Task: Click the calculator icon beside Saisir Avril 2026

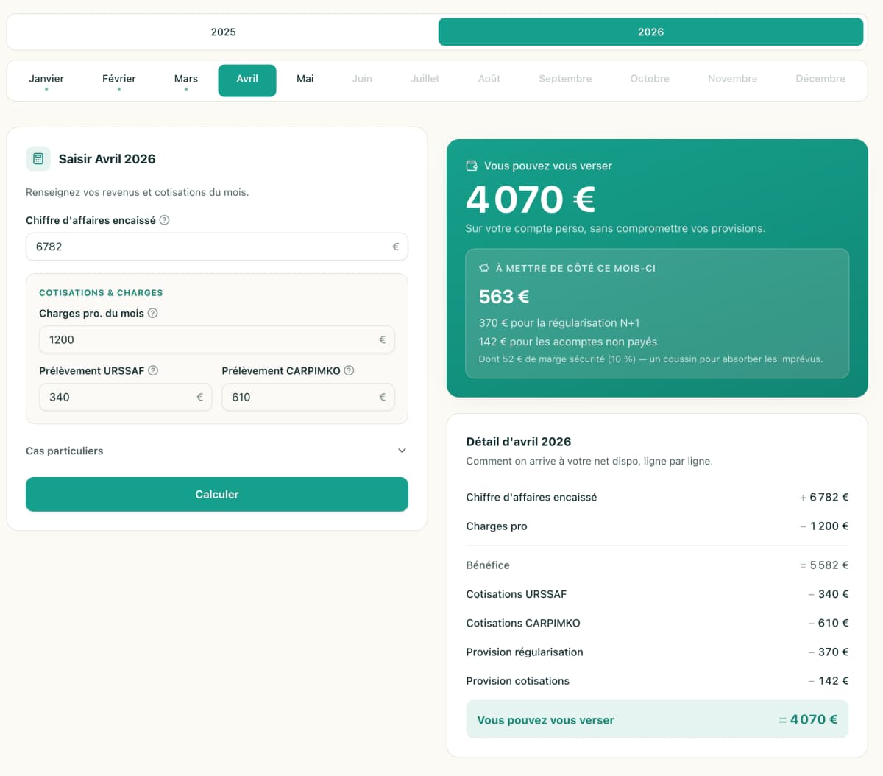Action: point(38,158)
